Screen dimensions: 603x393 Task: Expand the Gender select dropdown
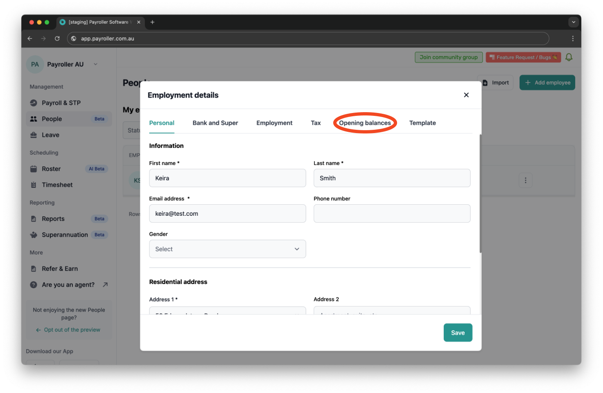tap(296, 249)
